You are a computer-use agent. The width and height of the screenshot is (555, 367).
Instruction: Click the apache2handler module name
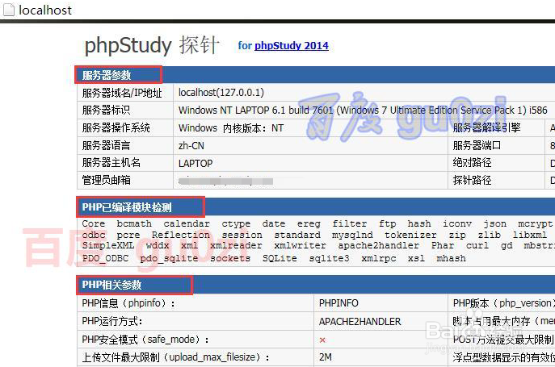[378, 246]
